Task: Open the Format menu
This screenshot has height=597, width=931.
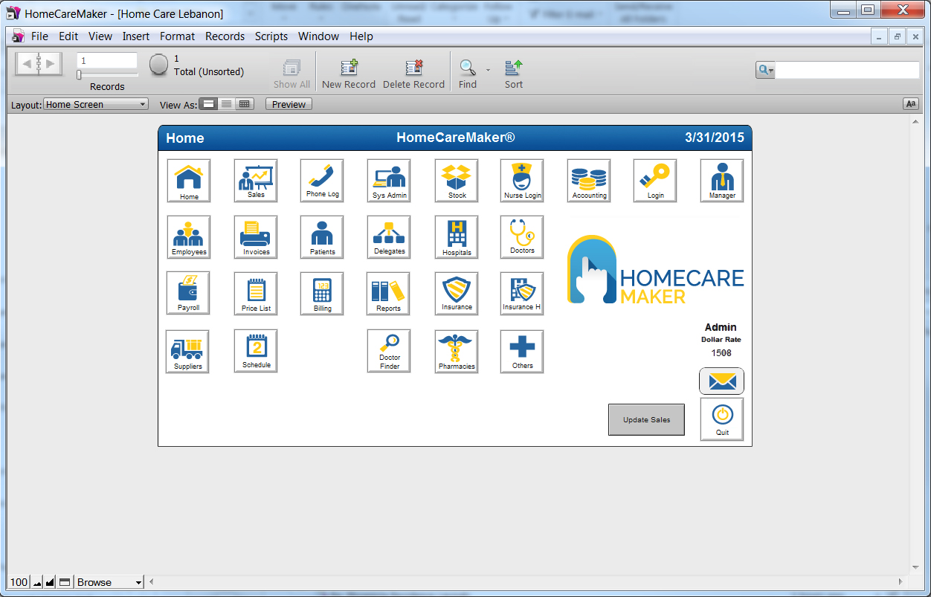Action: click(177, 36)
